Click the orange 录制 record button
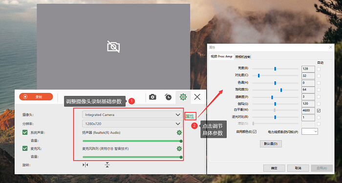 coord(36,97)
